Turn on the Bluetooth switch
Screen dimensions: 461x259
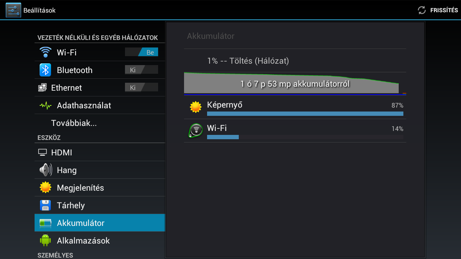pyautogui.click(x=142, y=70)
